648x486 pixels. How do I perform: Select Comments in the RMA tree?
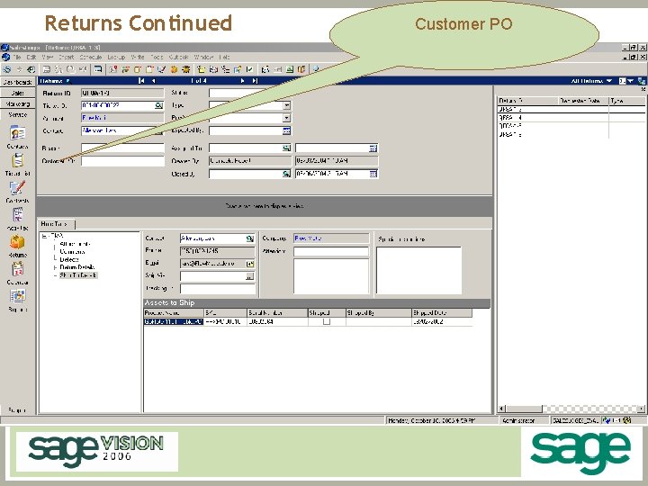pos(72,252)
